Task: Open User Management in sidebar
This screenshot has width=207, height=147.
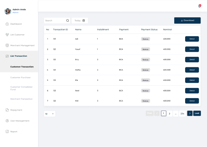Action: click(x=20, y=121)
